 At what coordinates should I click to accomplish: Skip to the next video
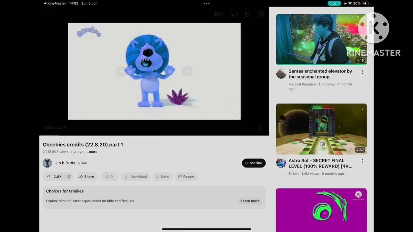(187, 71)
